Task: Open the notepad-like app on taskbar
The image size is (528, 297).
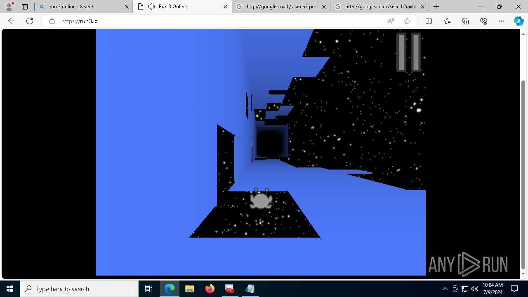Action: click(x=250, y=289)
